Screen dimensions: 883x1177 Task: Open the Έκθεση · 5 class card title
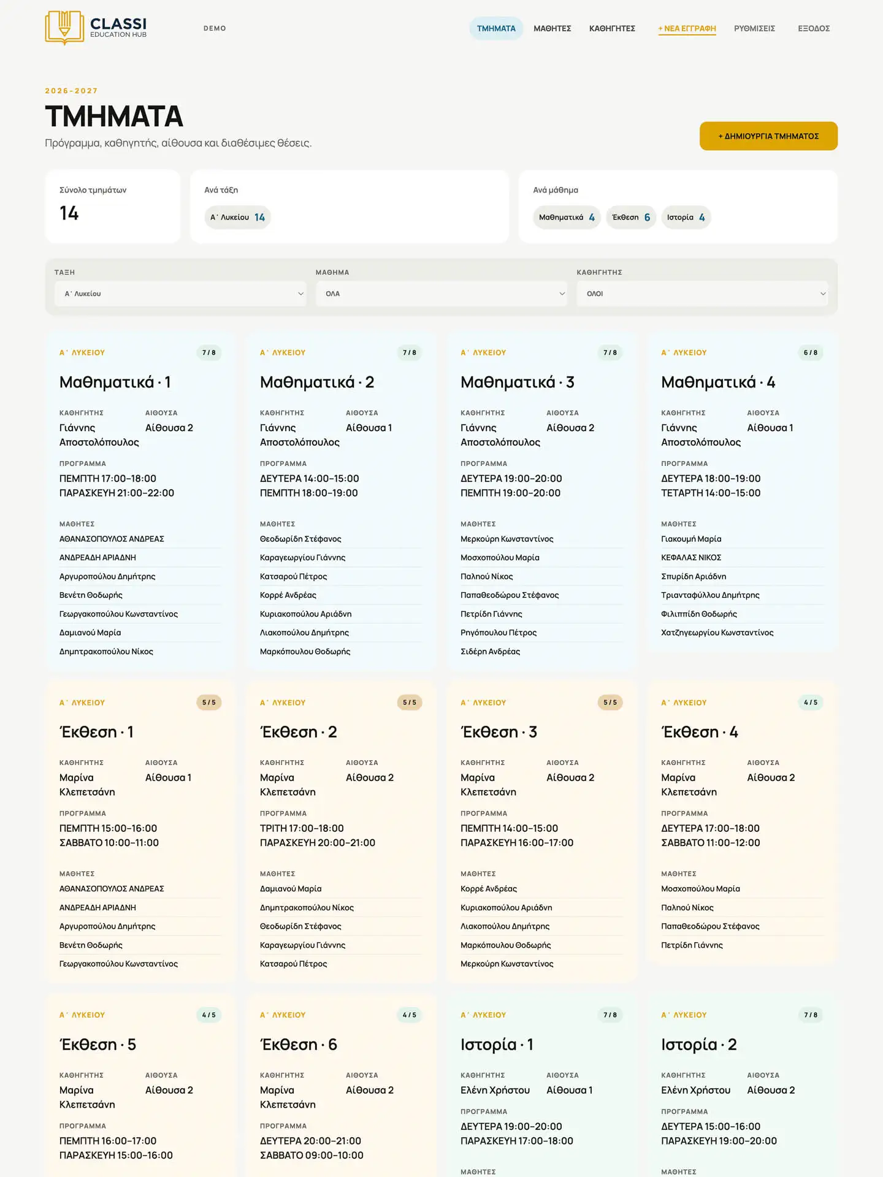[98, 1045]
